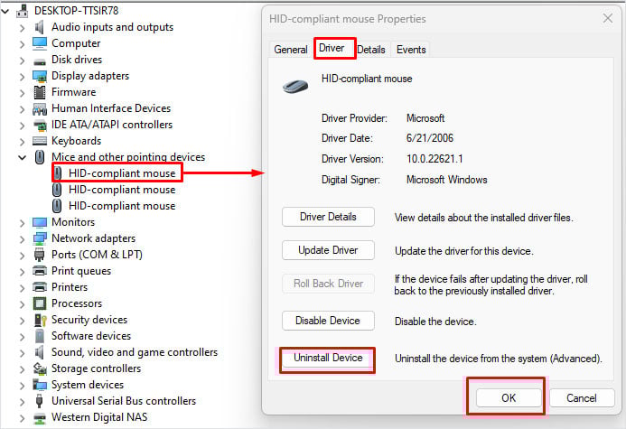This screenshot has height=429, width=626.
Task: Select the last HID-compliant mouse entry
Action: (x=122, y=206)
